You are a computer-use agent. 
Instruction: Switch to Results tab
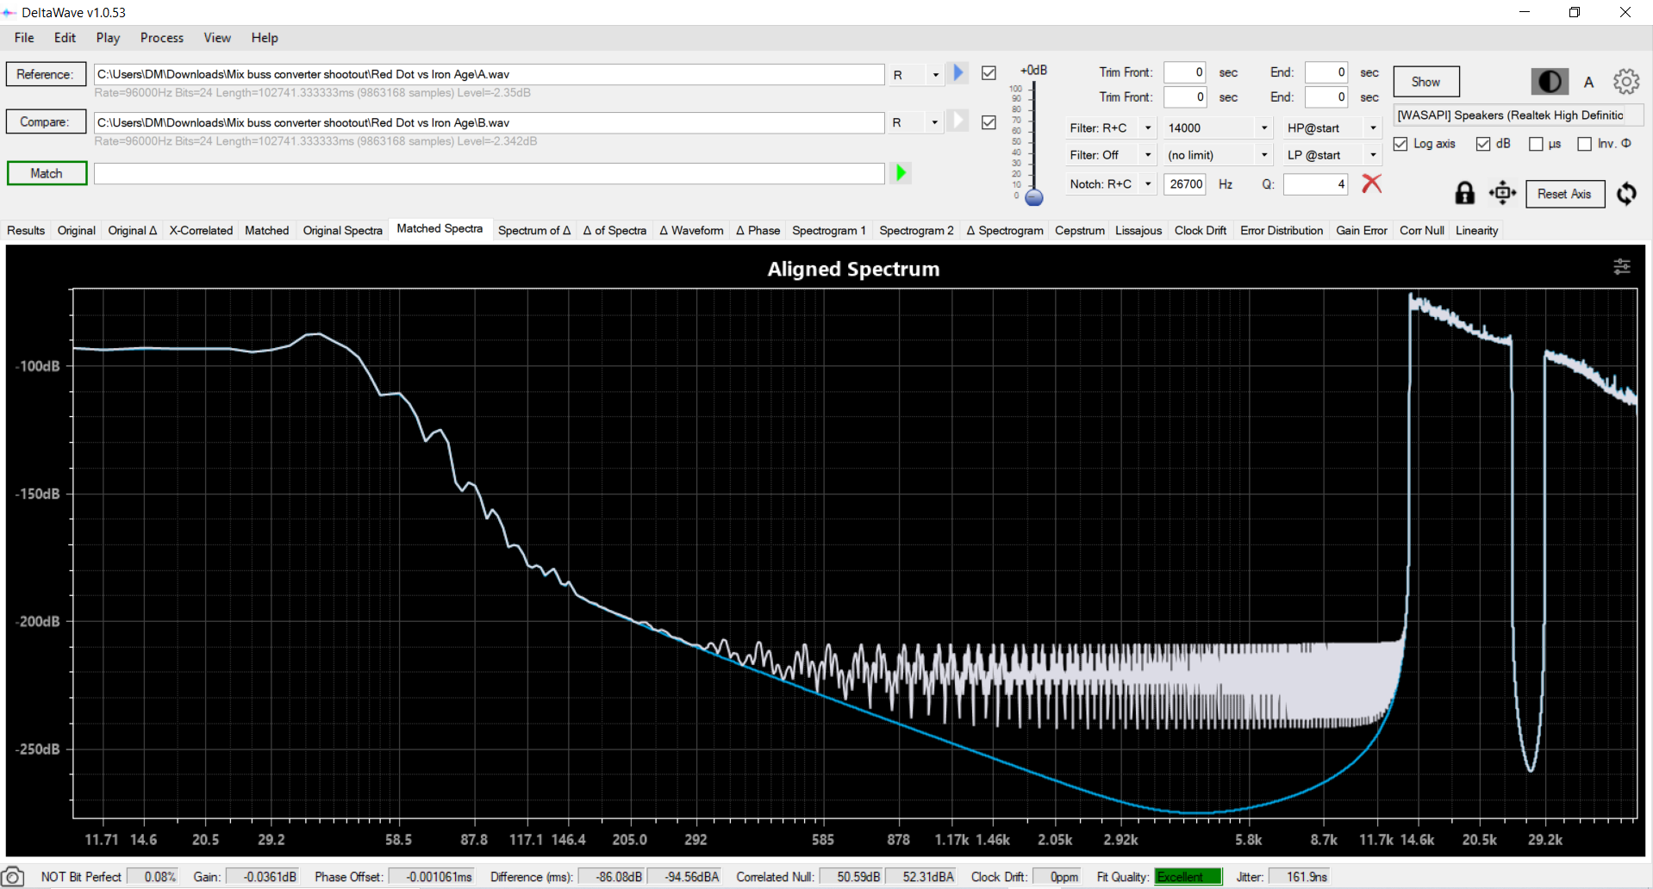tap(26, 230)
